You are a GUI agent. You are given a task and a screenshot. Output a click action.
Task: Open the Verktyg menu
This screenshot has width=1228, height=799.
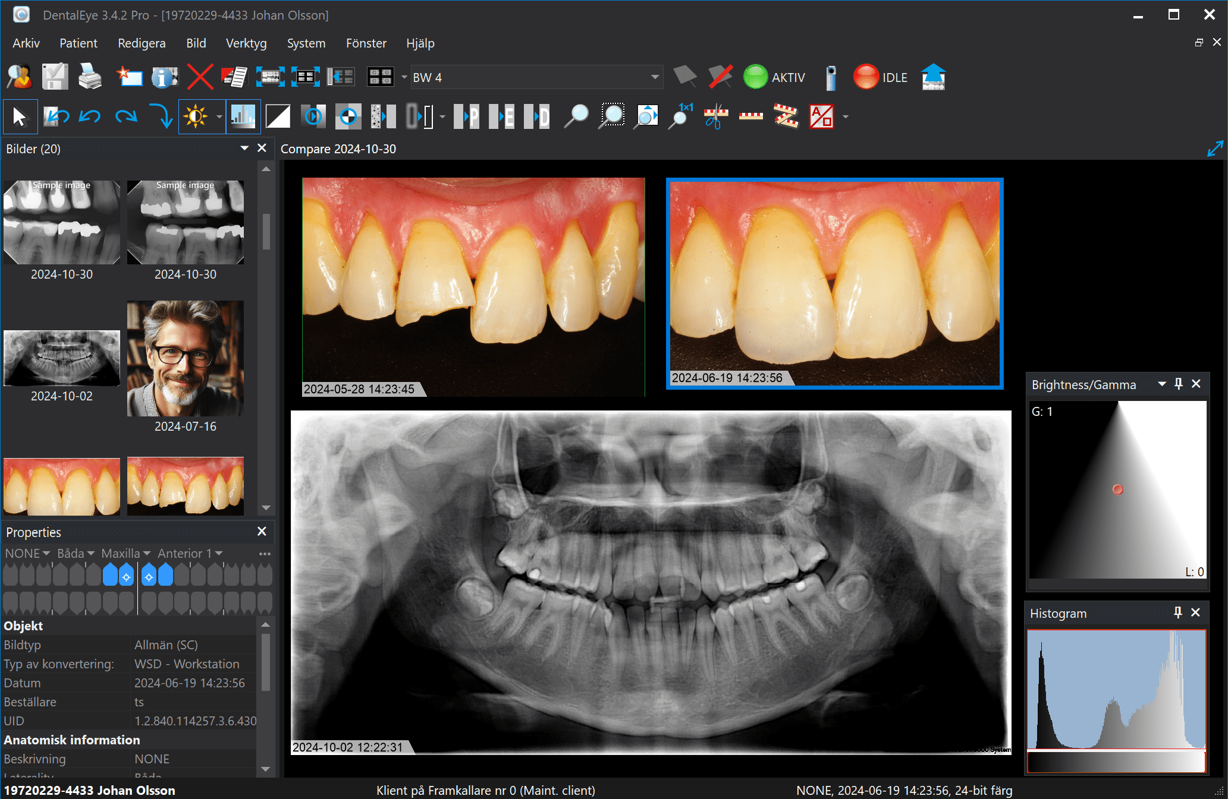tap(246, 43)
